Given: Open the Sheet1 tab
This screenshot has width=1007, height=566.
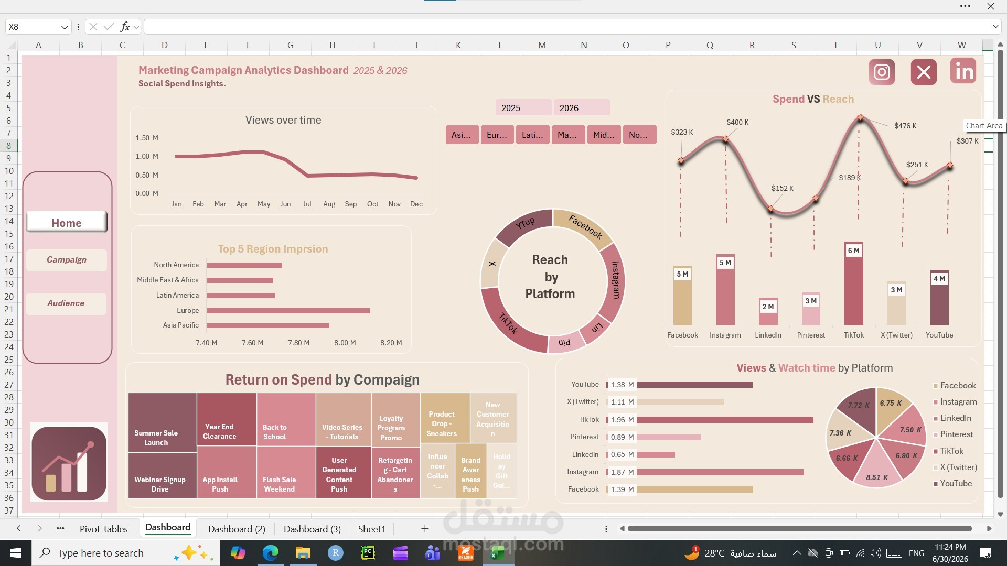Looking at the screenshot, I should (372, 529).
